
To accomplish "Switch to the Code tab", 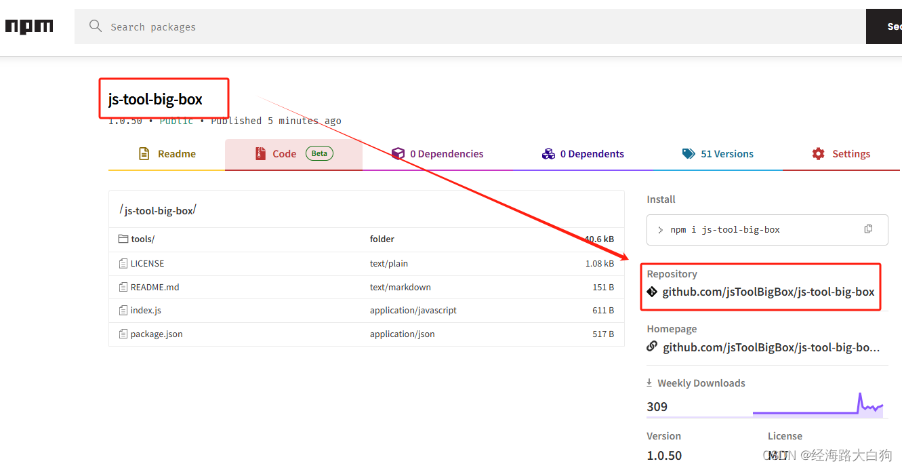I will [293, 154].
